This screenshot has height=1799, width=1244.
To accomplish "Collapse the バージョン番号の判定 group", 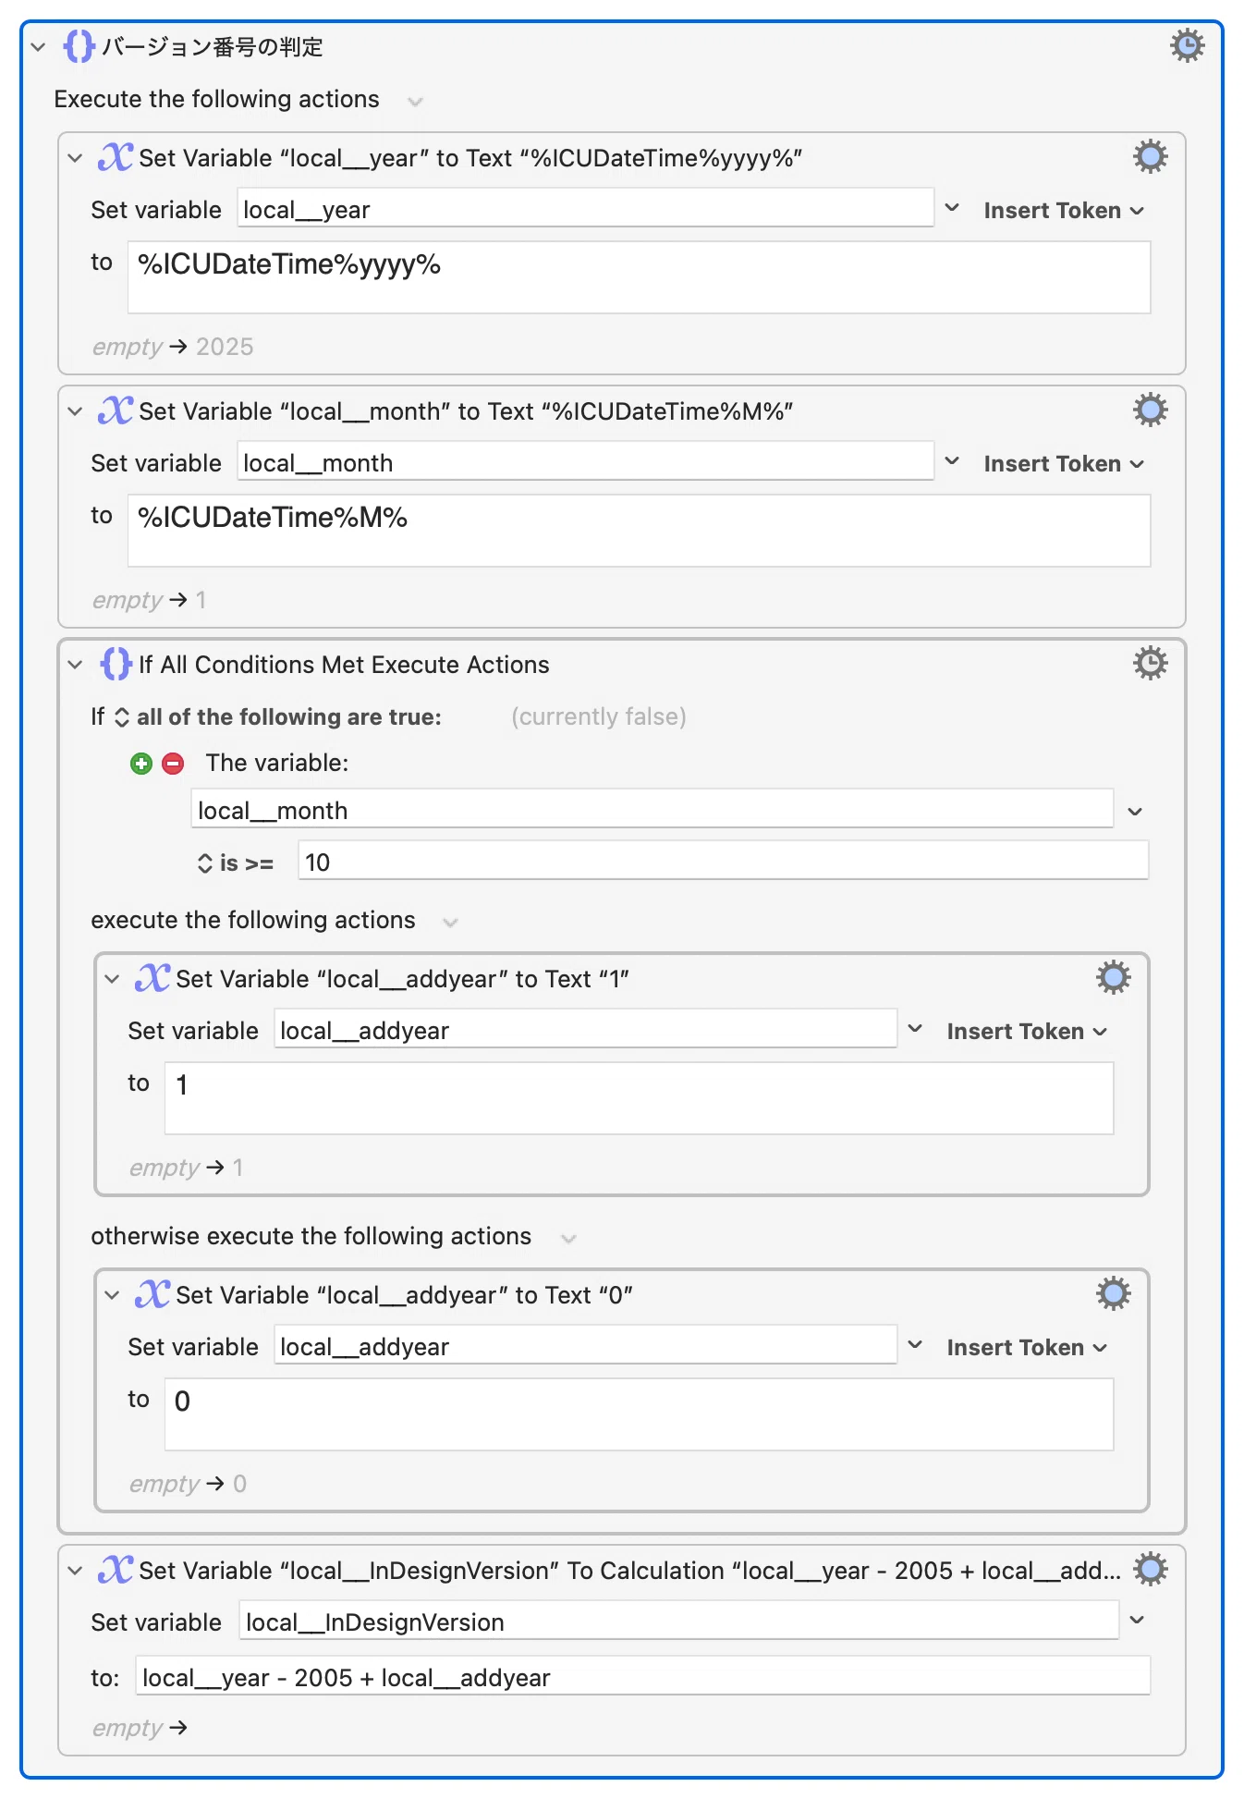I will coord(38,46).
